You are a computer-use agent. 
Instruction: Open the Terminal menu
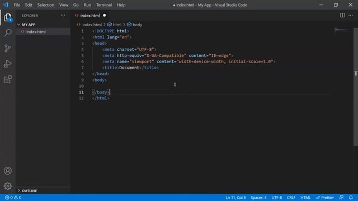[x=104, y=5]
